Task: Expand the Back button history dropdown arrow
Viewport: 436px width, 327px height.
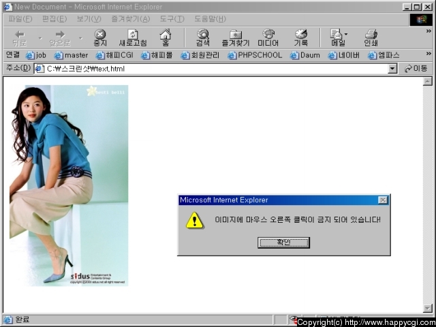Action: (40, 38)
